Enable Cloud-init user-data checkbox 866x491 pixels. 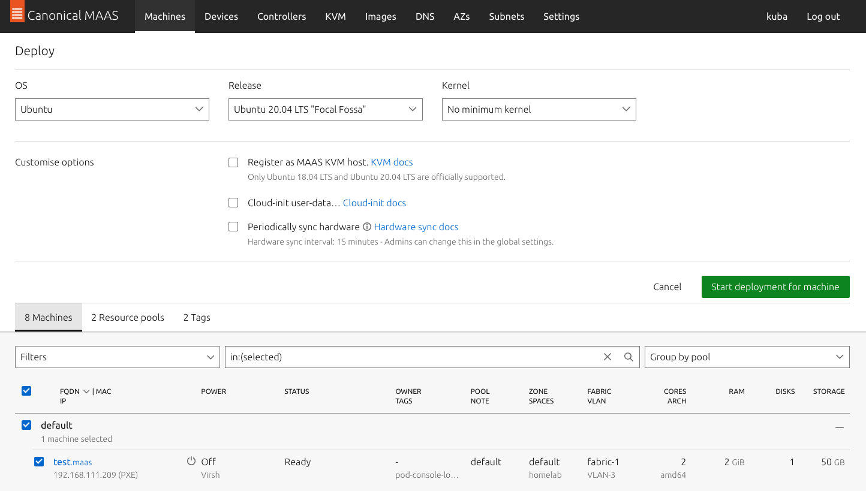click(x=233, y=203)
